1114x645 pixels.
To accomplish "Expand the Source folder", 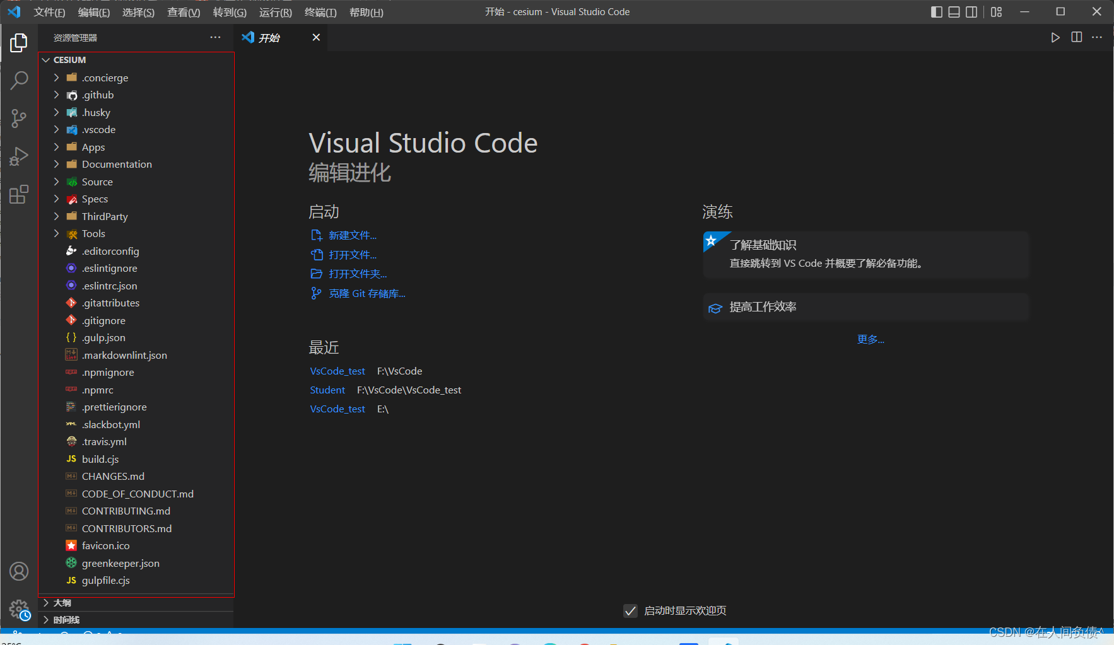I will tap(56, 182).
